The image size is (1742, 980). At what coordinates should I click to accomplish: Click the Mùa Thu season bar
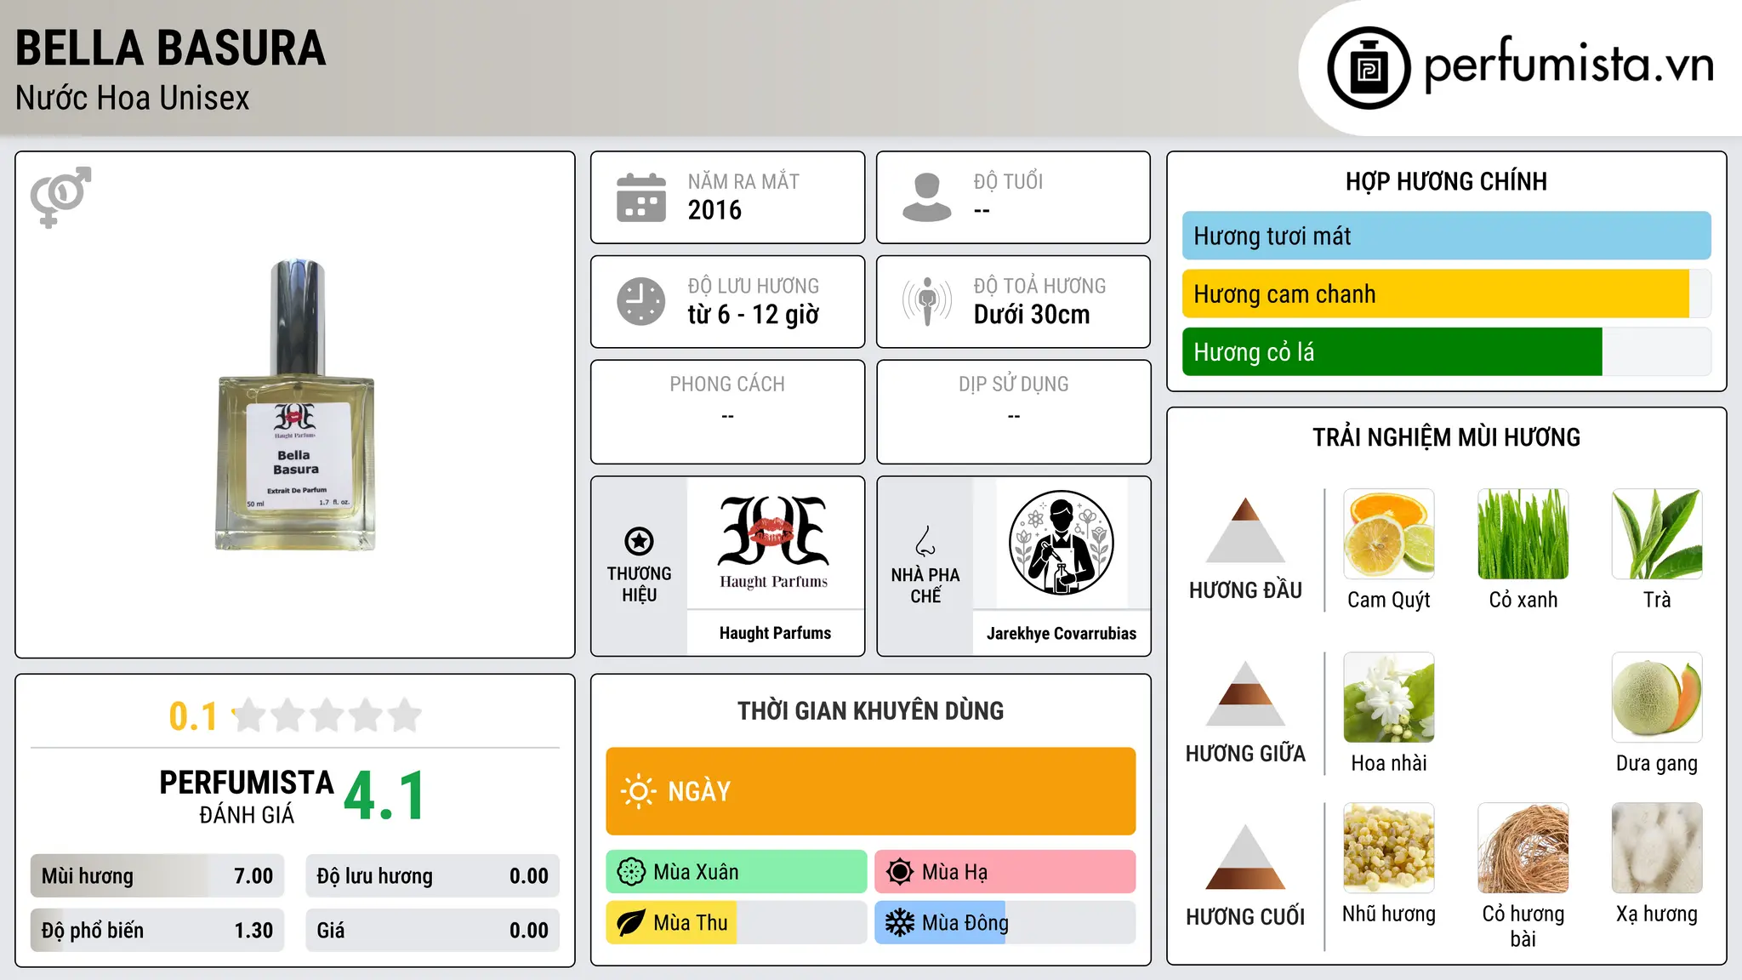coord(737,923)
